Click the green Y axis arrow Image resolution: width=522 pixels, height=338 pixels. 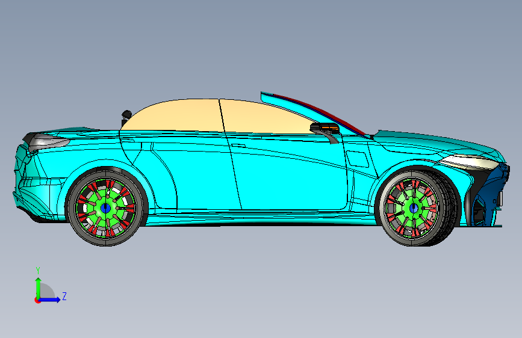coord(39,287)
